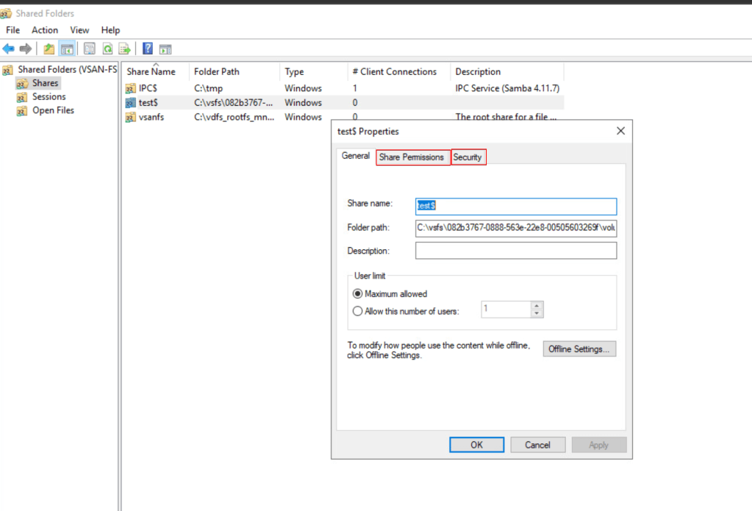Click the Properties toolbar icon
Screen dimensions: 752x511
[x=89, y=49]
